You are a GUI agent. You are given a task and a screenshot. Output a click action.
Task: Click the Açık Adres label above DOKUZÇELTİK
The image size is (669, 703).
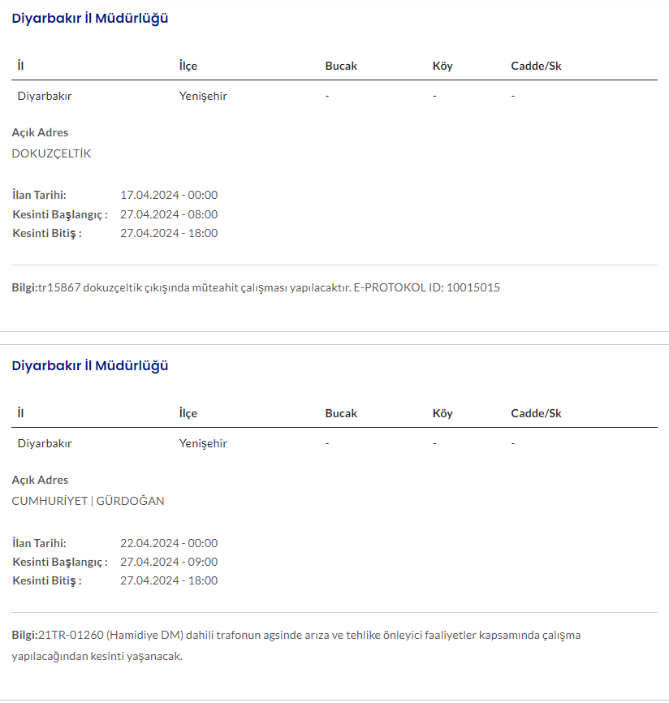point(40,132)
